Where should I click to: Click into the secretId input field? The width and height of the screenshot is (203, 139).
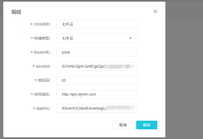pos(96,66)
